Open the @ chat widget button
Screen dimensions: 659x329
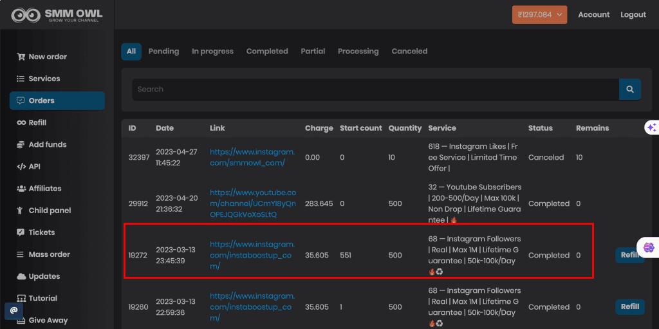coord(14,311)
